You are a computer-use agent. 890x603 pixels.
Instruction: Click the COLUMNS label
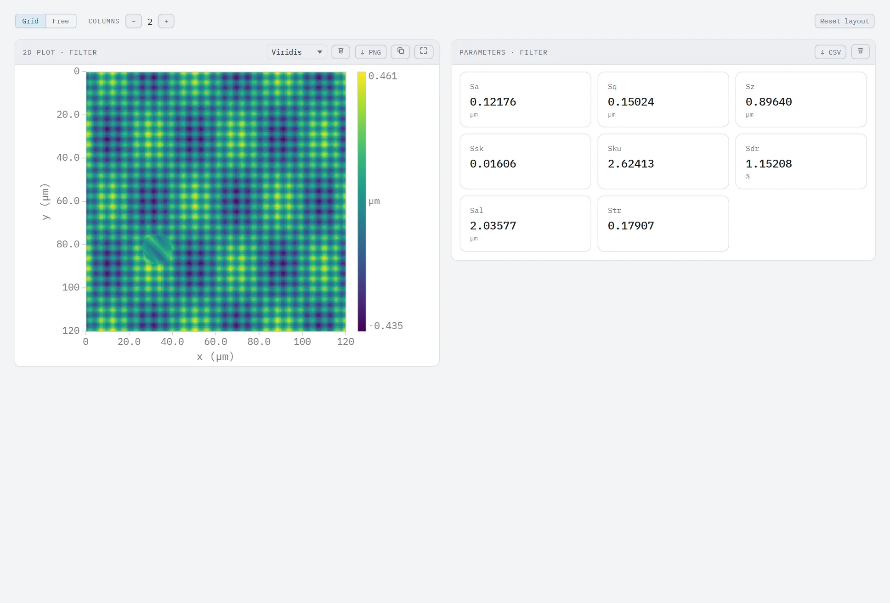tap(104, 21)
